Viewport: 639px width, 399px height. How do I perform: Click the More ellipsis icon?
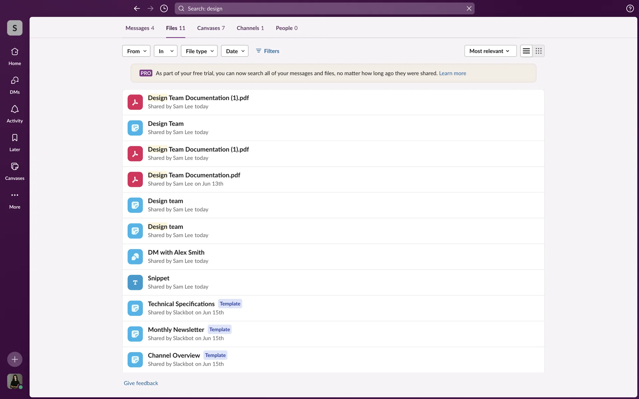[x=15, y=195]
